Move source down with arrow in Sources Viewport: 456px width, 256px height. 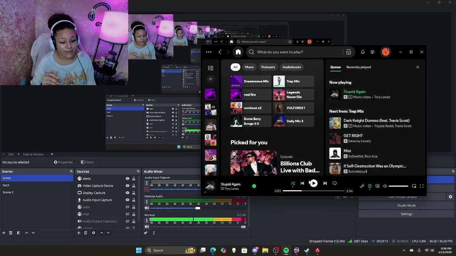pyautogui.click(x=108, y=233)
